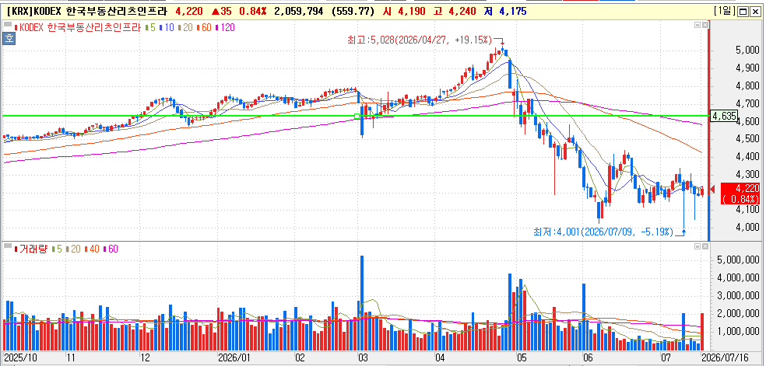Viewport: 766px width, 366px height.
Task: Click the blue '호' quote button
Action: tap(9, 38)
